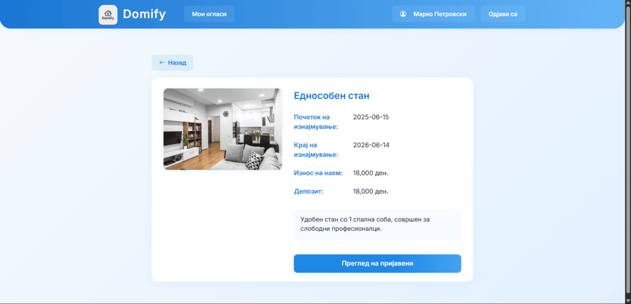This screenshot has width=631, height=304.
Task: Select the deposit amount 18,000 ден.
Action: 370,191
